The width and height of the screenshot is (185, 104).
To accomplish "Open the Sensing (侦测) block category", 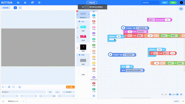I will (94, 46).
